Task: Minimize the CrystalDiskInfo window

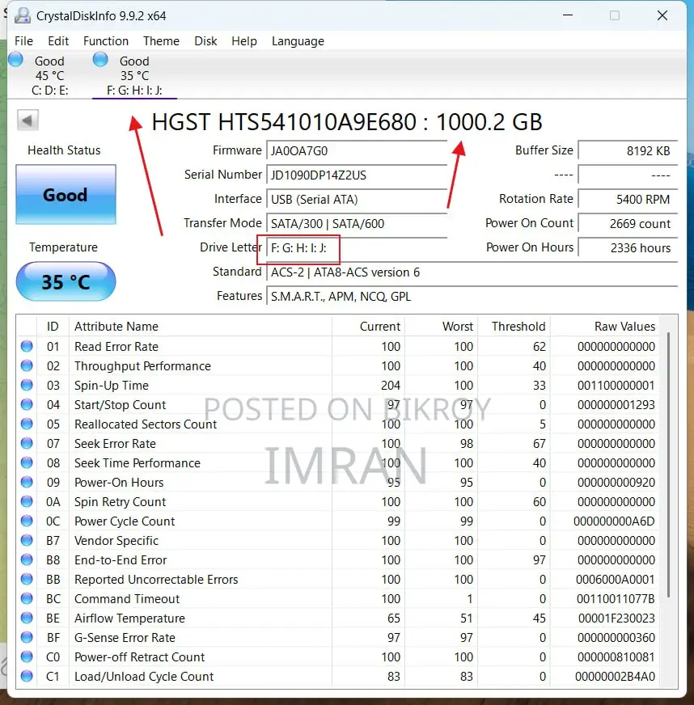Action: (x=568, y=15)
